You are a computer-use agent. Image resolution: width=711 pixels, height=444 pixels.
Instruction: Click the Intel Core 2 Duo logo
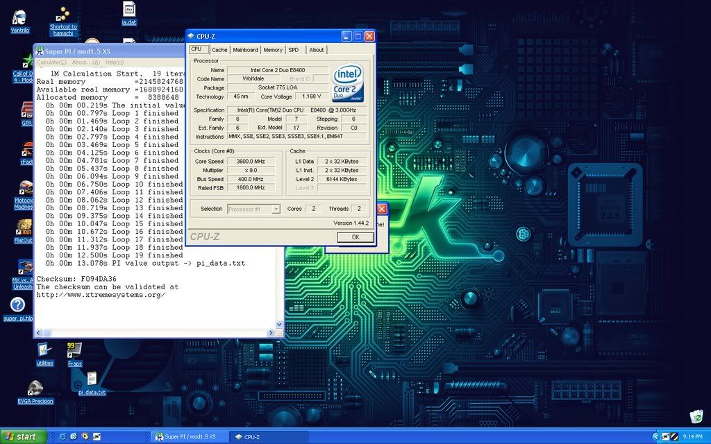tap(348, 84)
